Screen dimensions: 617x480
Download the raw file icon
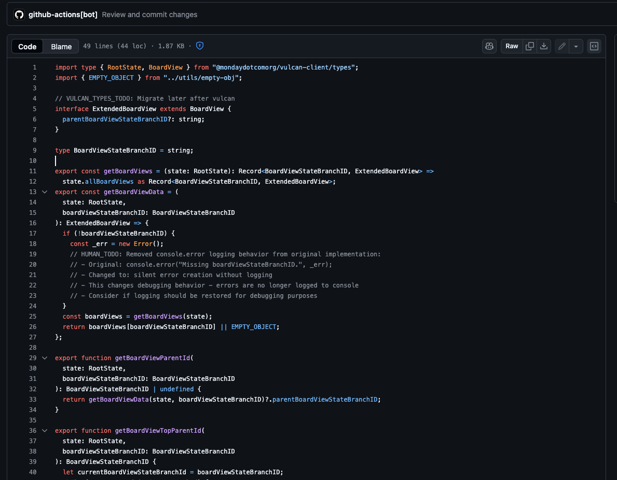point(544,46)
